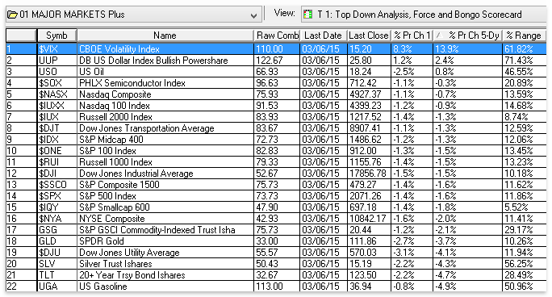The height and width of the screenshot is (297, 552).
Task: Select the UUP Dollar Index Bullish row
Action: [276, 61]
